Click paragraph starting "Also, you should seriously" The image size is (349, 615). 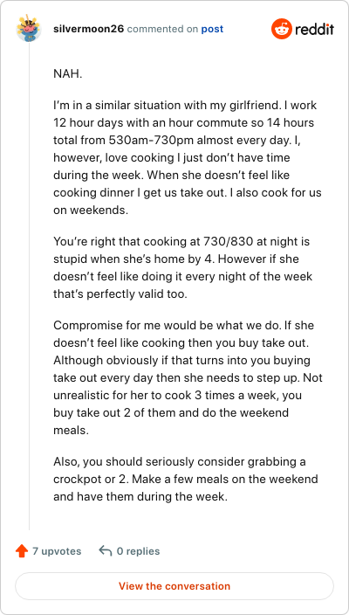coord(186,480)
